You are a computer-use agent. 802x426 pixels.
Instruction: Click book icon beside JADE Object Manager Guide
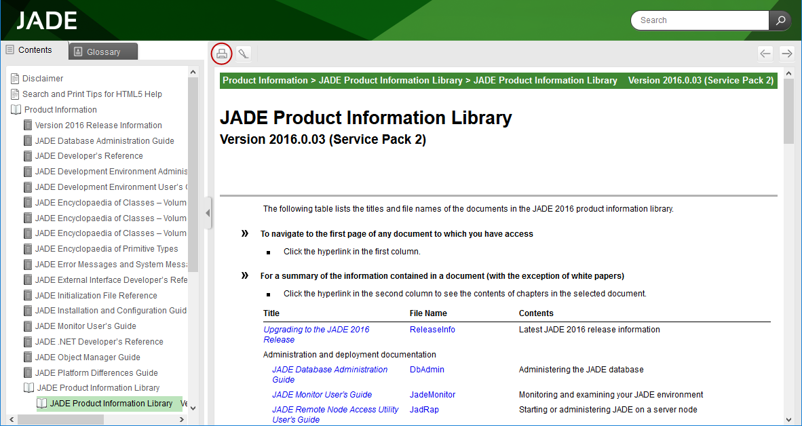click(28, 357)
